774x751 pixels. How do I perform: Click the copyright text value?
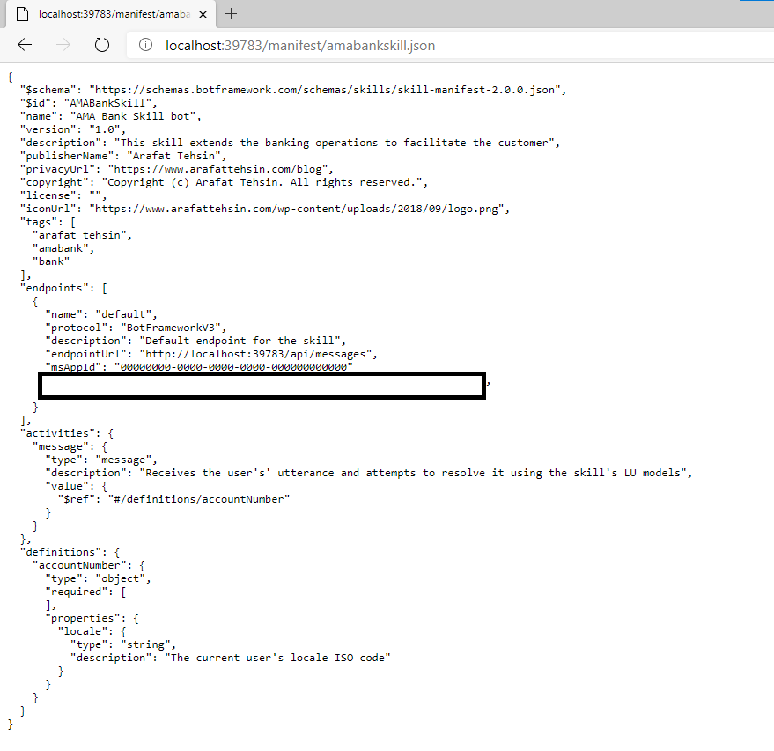tap(262, 182)
